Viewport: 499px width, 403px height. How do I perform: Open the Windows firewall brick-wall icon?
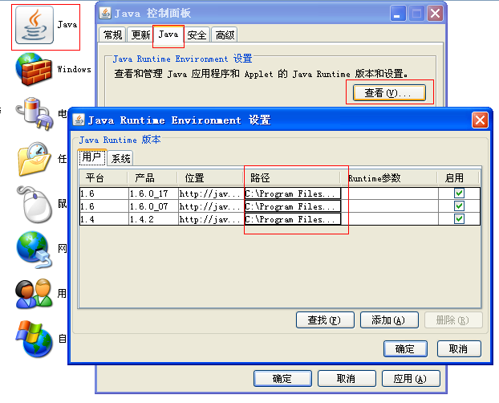[34, 70]
